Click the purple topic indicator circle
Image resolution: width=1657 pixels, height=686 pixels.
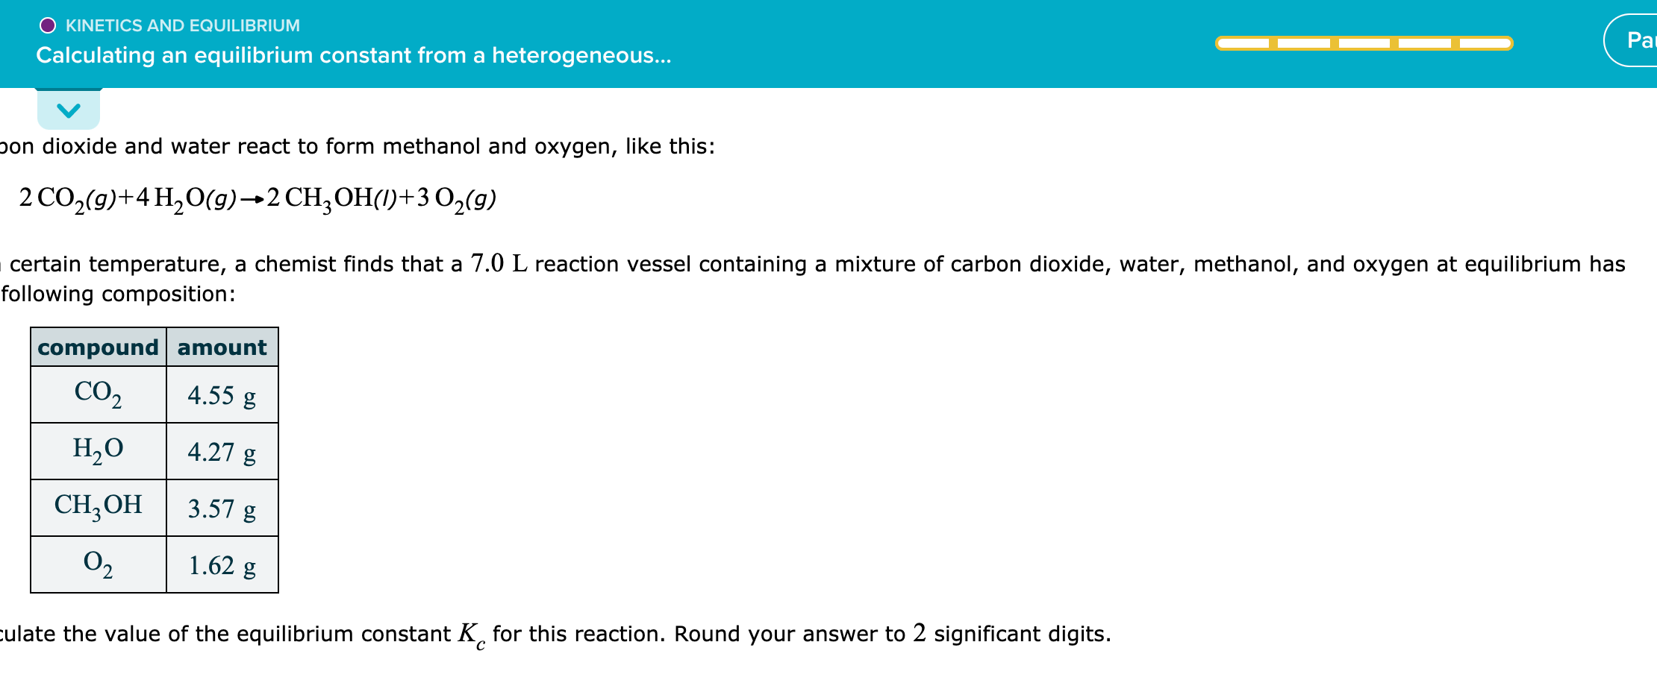click(47, 25)
